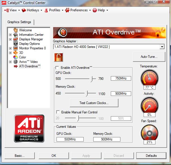The image size is (171, 165).
Task: Open the View menu
Action: (x=13, y=10)
